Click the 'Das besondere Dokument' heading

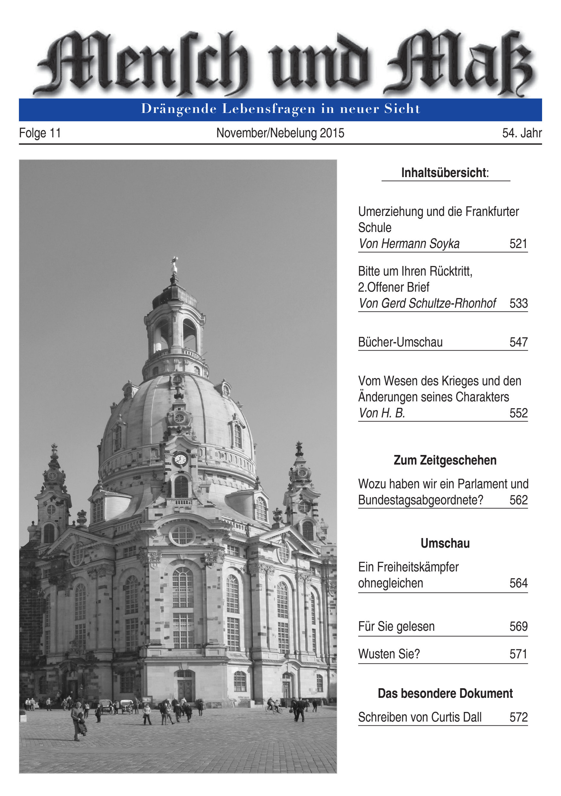click(445, 693)
